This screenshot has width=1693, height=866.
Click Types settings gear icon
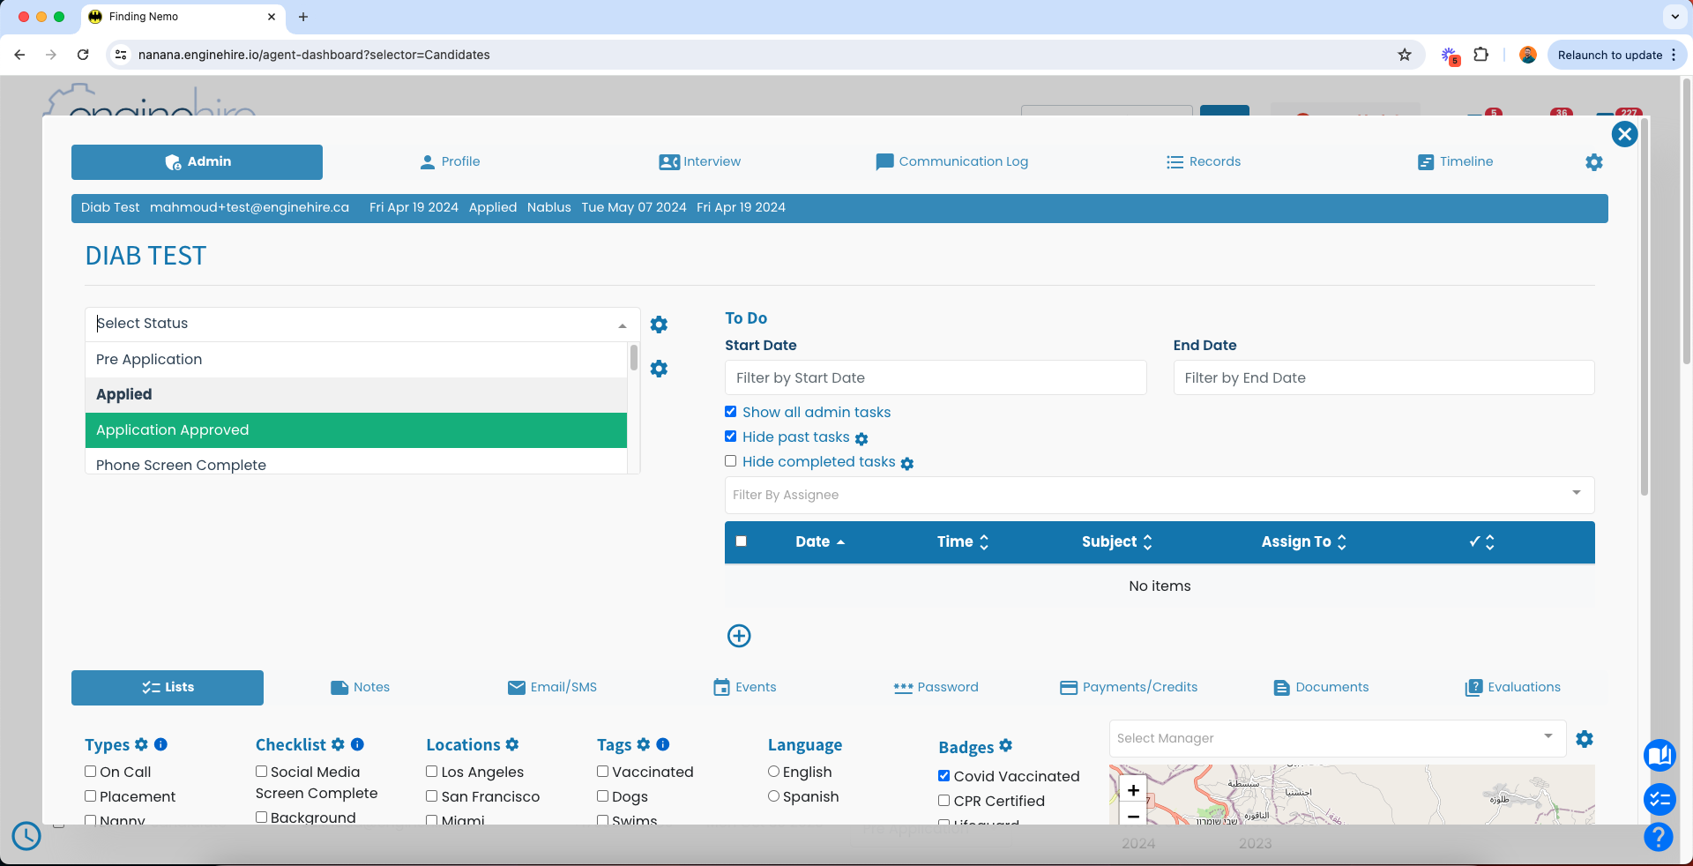pos(141,744)
